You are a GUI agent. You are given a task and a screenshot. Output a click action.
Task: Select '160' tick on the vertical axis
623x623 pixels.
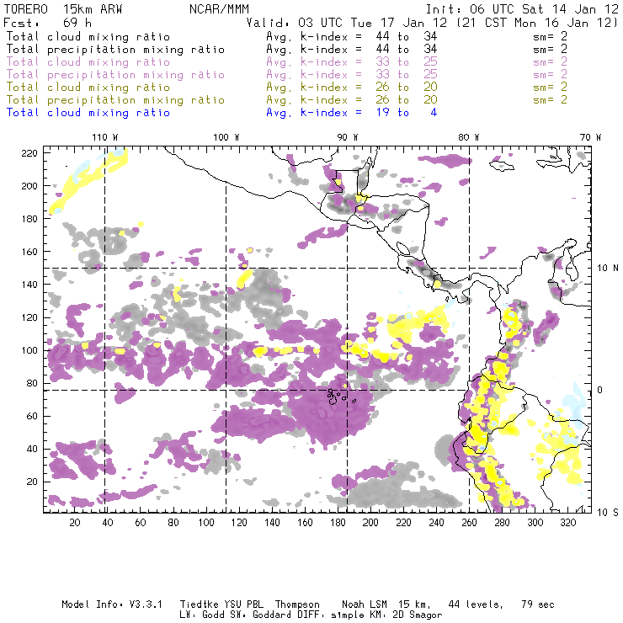pyautogui.click(x=29, y=252)
